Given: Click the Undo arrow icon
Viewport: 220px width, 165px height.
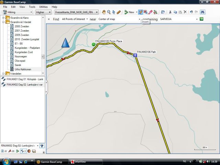Looking at the screenshot, I should (191, 12).
